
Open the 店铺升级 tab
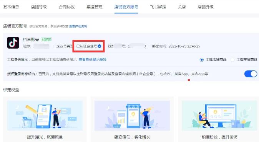coord(206,7)
